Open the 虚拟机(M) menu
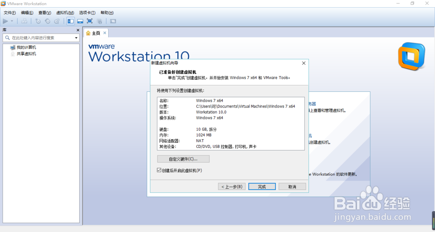The image size is (435, 232). pyautogui.click(x=65, y=13)
